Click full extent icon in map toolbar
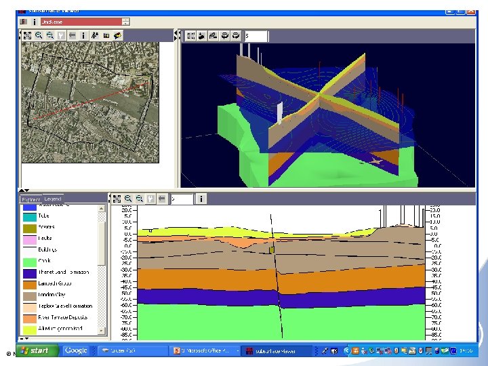488x366 pixels. click(x=26, y=35)
